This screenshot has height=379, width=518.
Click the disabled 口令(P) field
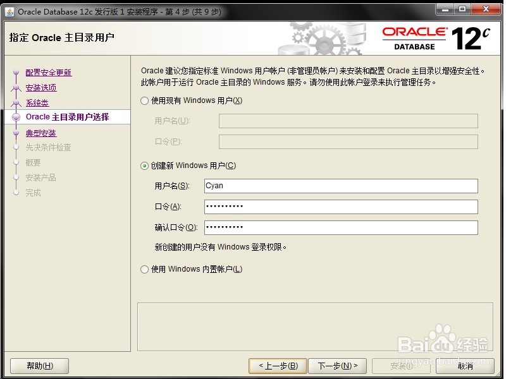[348, 142]
